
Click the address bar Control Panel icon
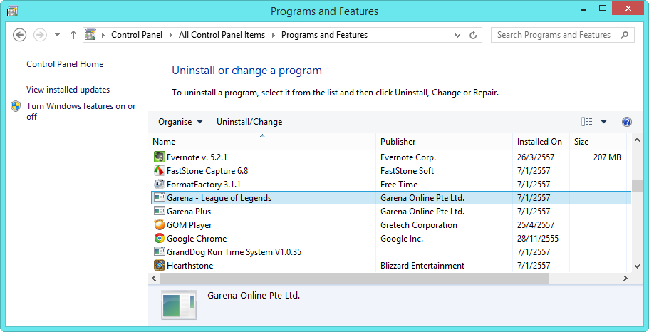pos(90,35)
